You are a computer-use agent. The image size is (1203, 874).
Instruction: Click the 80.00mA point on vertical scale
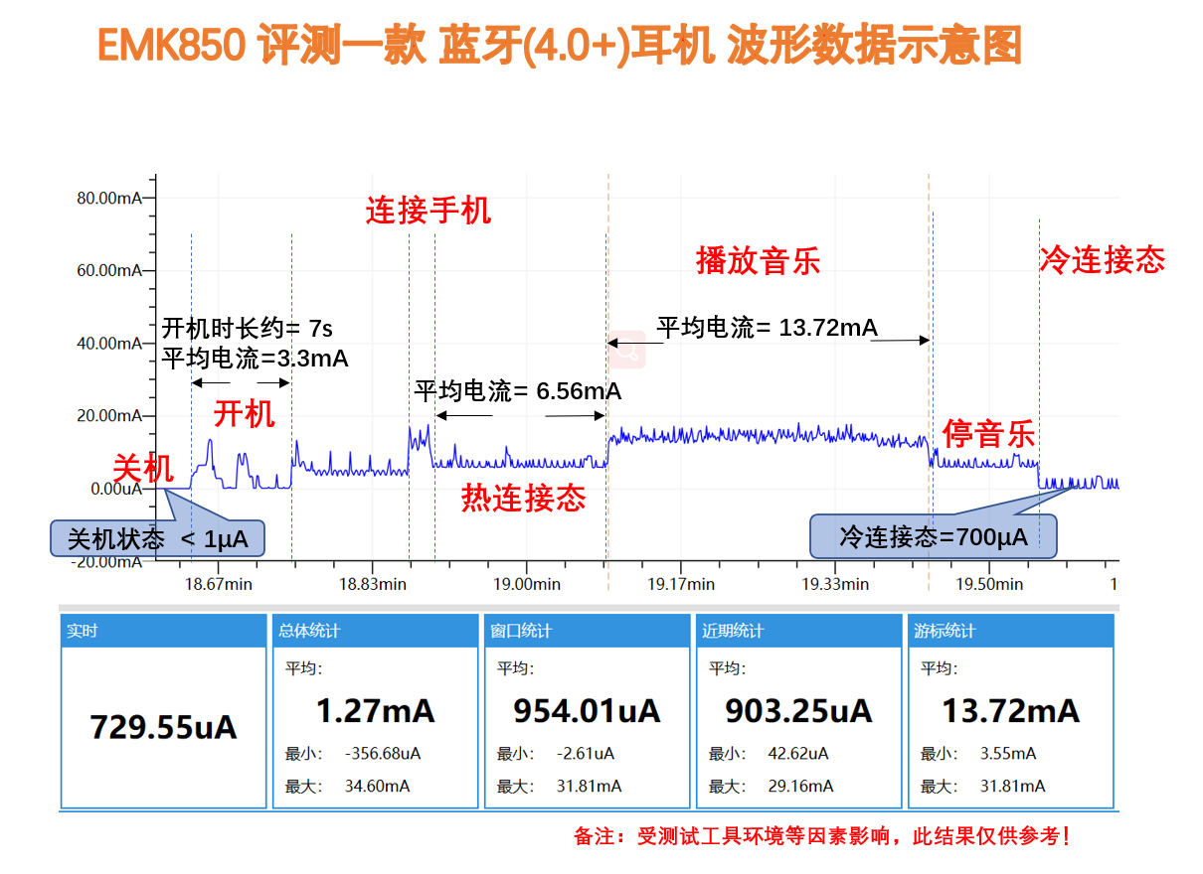pos(111,197)
